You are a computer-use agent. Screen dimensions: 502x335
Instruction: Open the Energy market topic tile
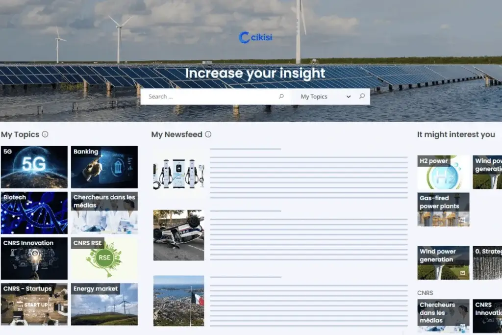point(104,304)
